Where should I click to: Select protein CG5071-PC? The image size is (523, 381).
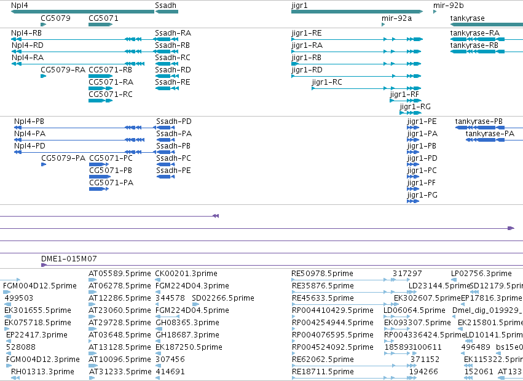99,164
